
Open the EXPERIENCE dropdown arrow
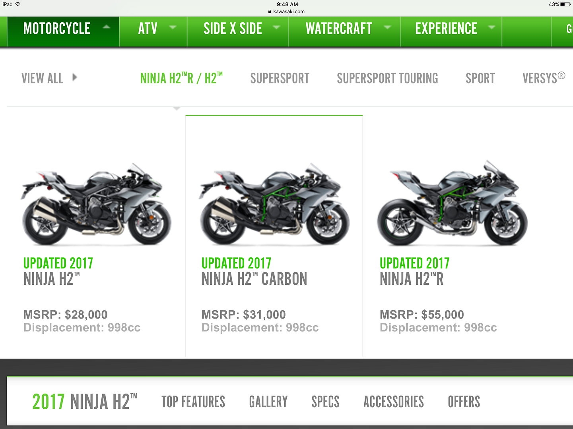click(x=492, y=27)
